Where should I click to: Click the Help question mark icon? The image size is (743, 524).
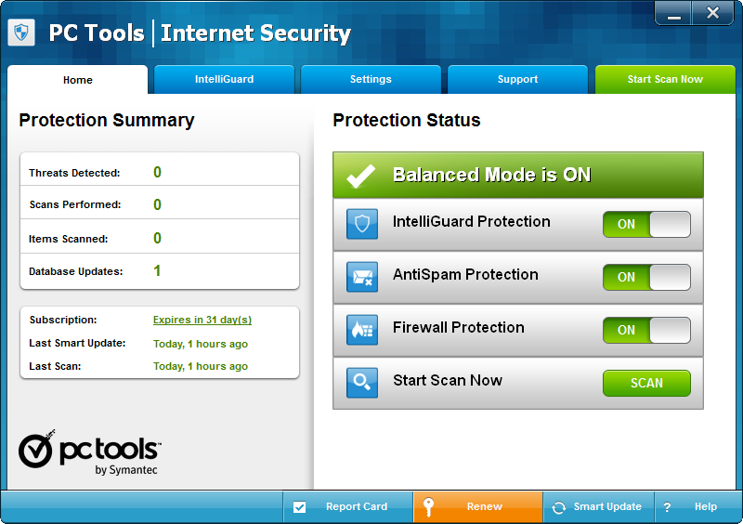click(667, 507)
